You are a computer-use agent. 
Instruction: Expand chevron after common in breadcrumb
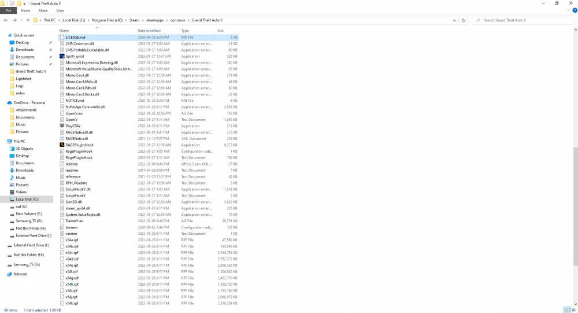188,20
